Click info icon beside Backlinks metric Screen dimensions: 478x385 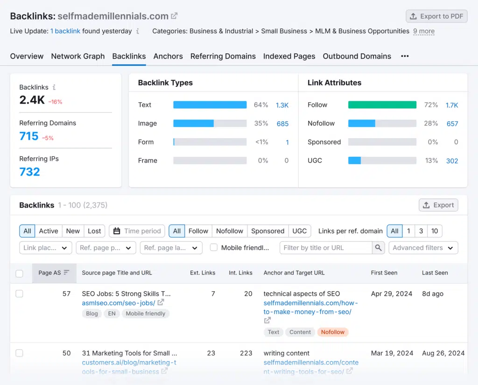click(54, 87)
